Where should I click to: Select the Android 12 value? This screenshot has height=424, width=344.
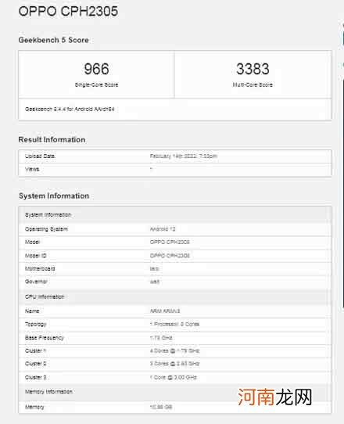coord(163,229)
